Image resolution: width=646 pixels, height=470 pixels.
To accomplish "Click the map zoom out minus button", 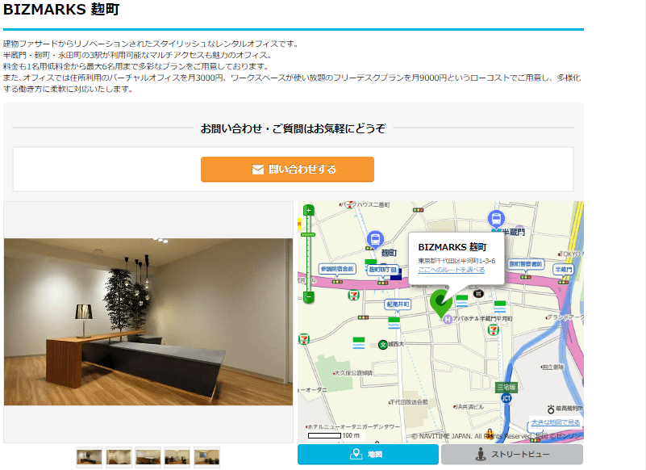I will click(x=308, y=297).
